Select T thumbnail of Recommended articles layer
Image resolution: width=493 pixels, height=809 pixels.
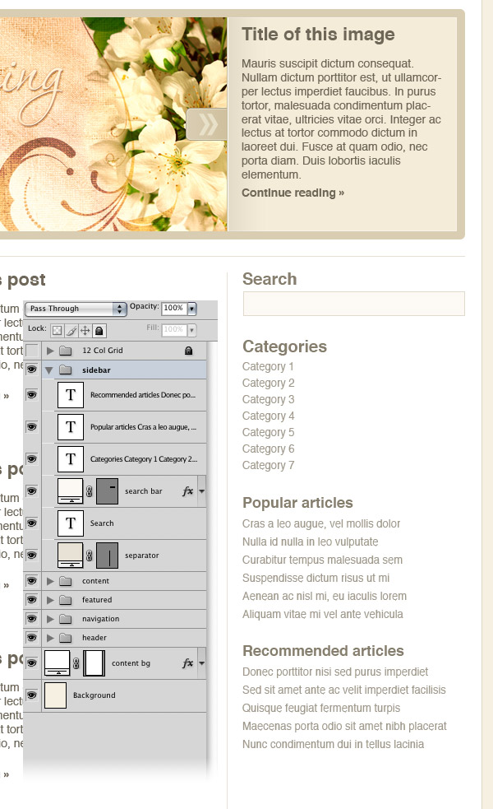point(71,395)
